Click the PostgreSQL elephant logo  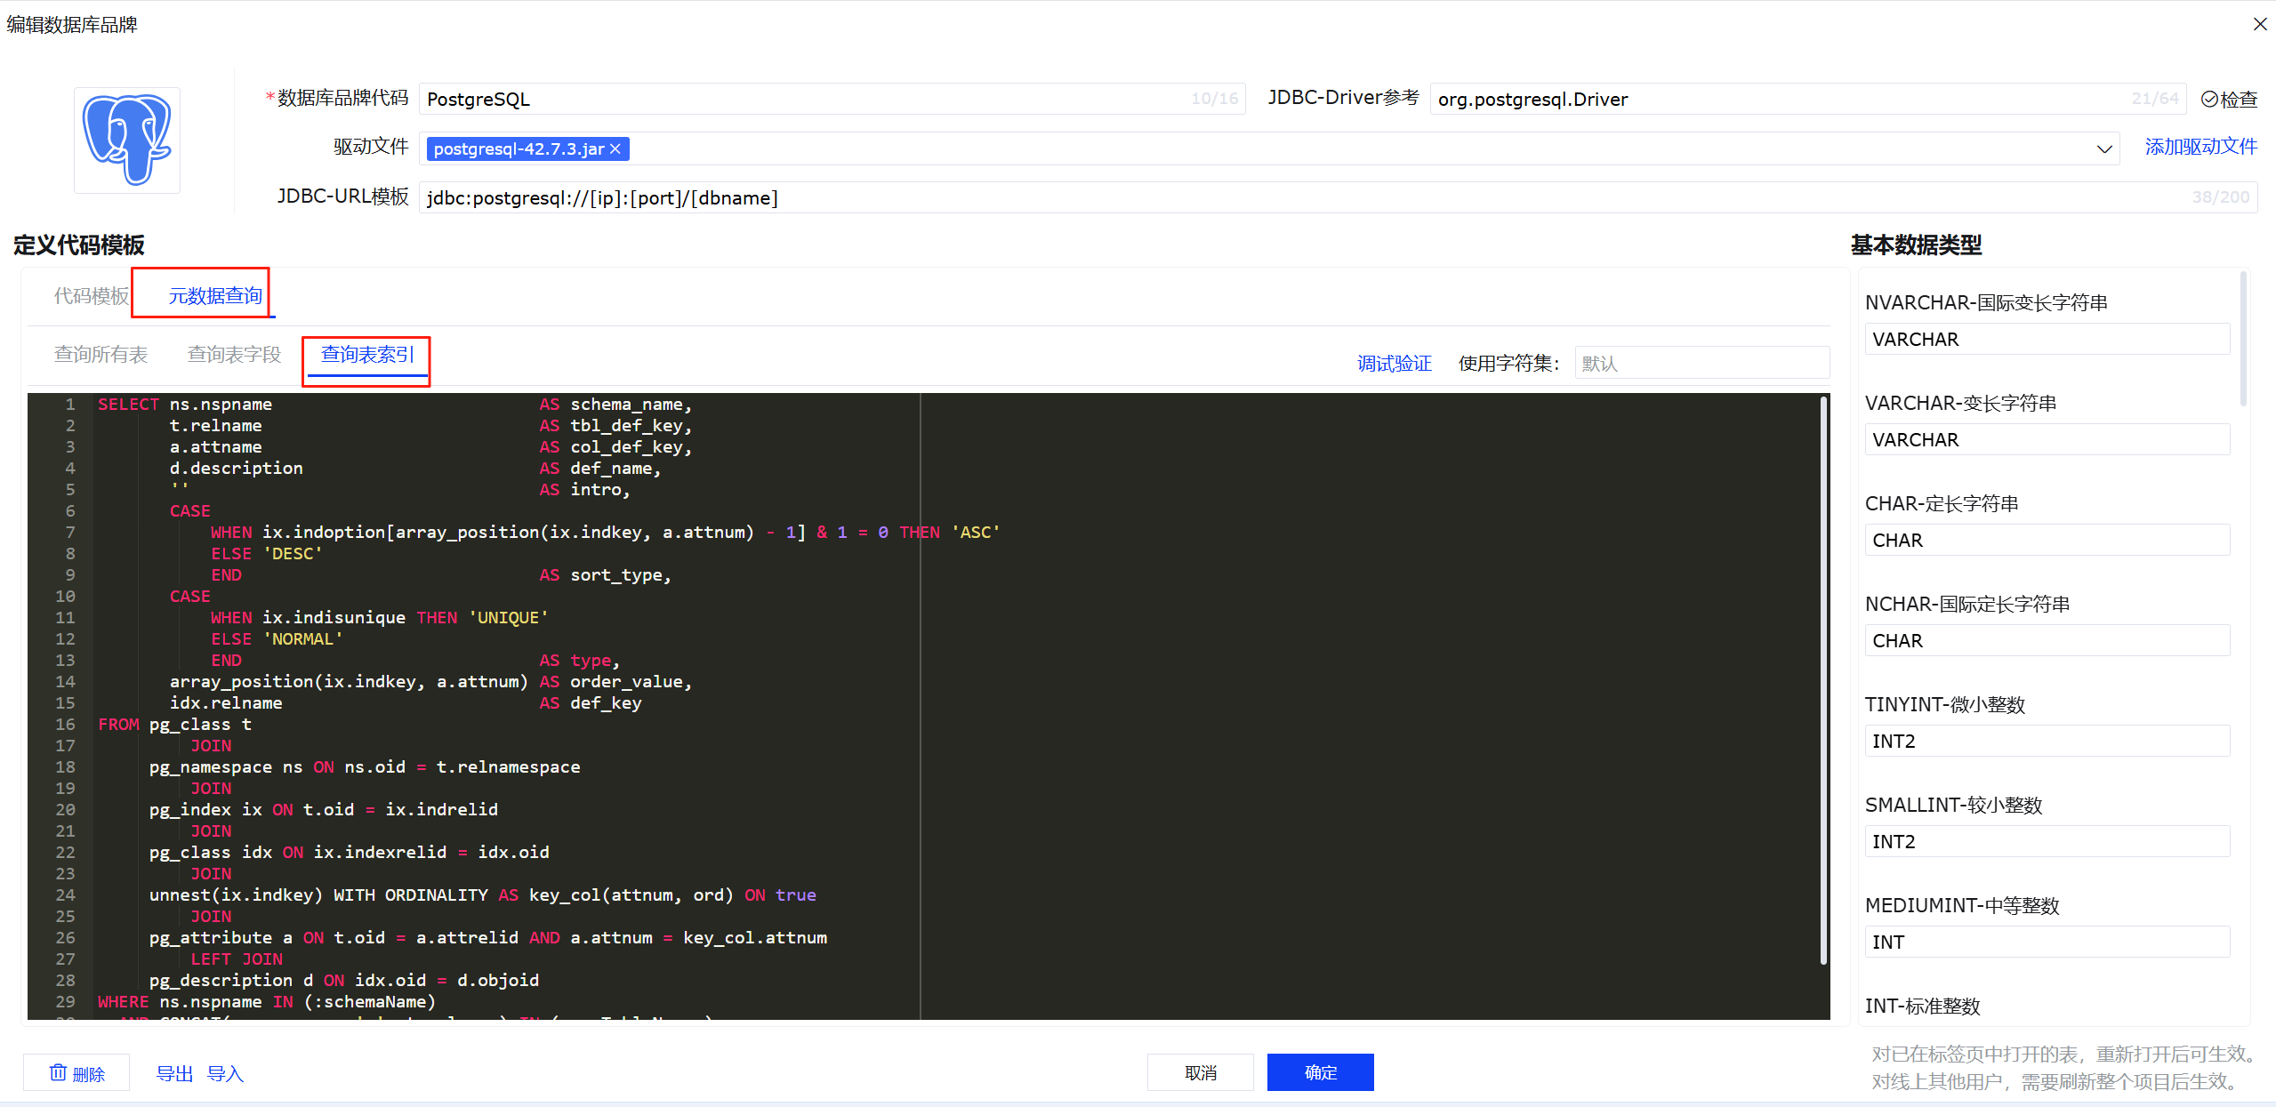(125, 140)
